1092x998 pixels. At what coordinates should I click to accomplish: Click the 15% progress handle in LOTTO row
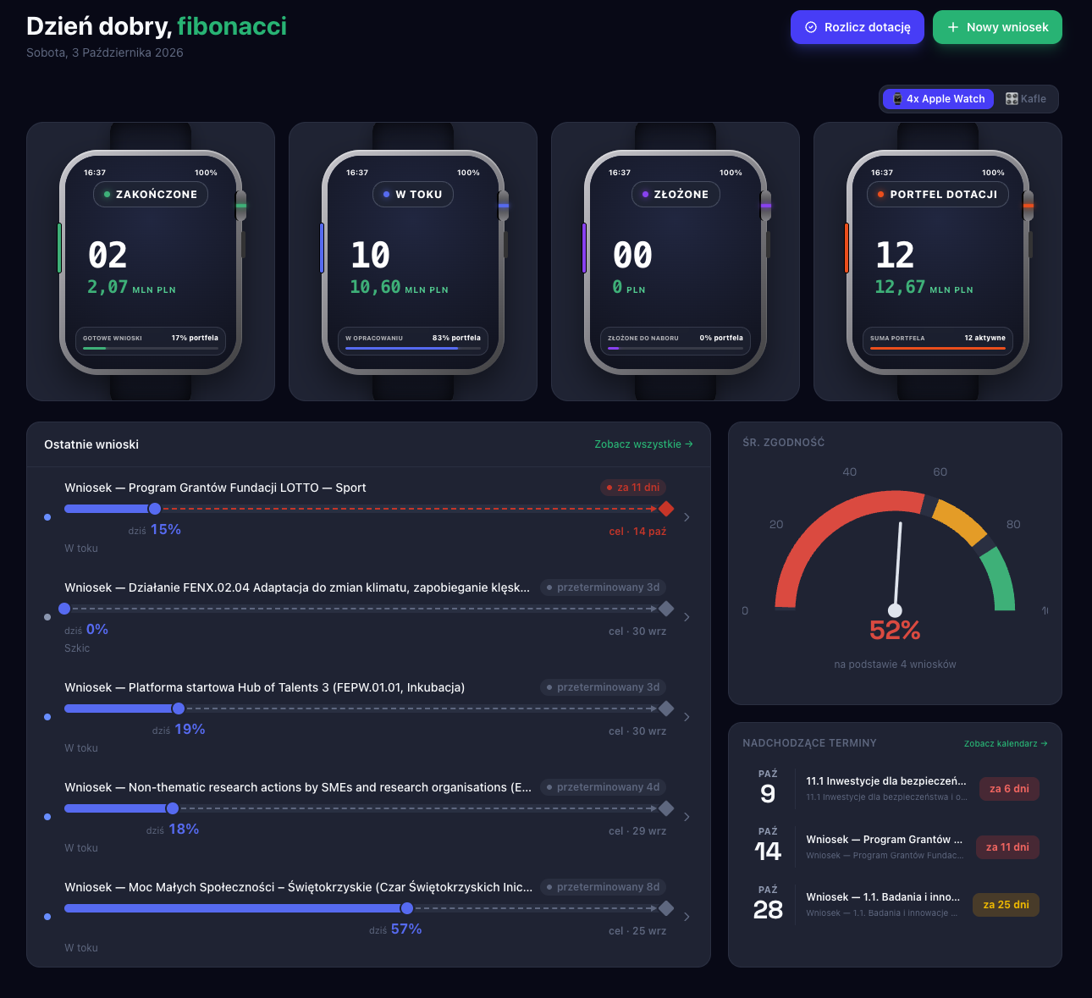click(155, 509)
